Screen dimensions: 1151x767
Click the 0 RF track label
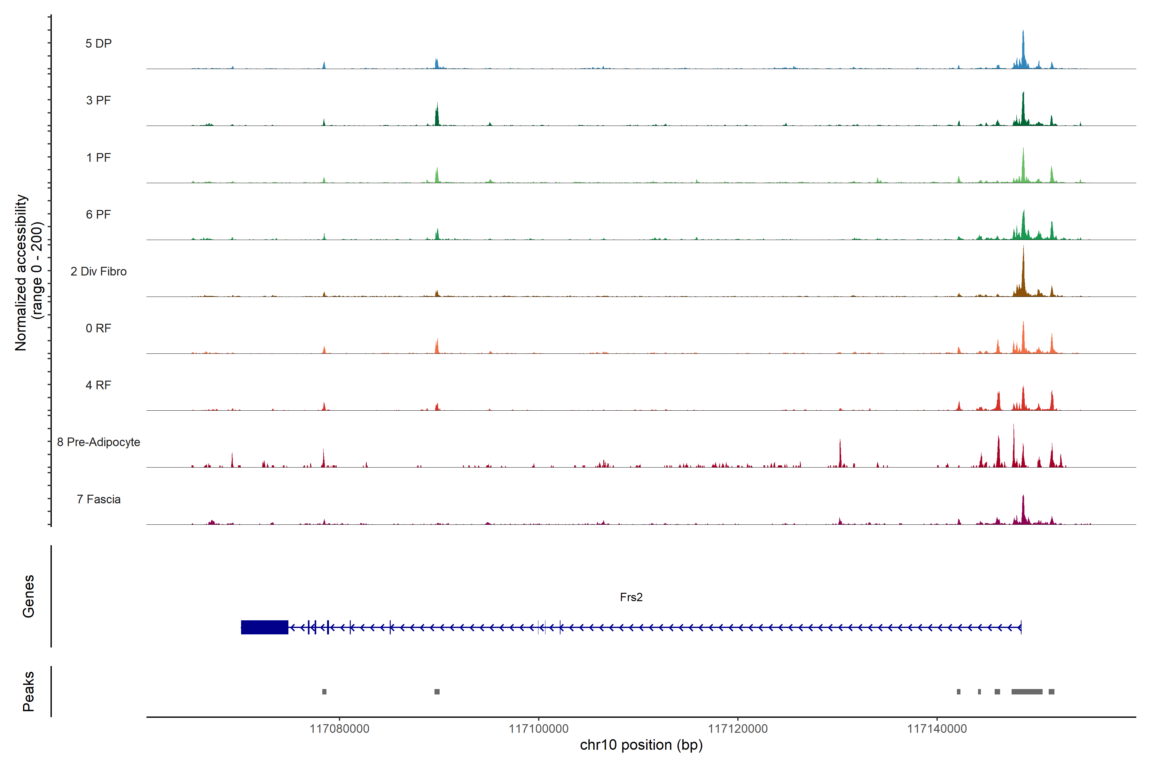tap(98, 328)
